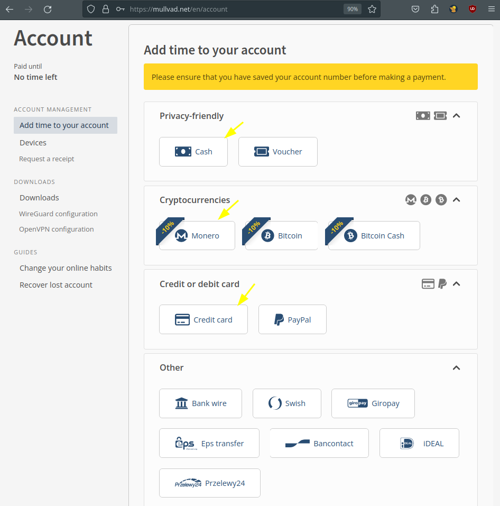The height and width of the screenshot is (506, 500).
Task: Open Add time to your account sidebar item
Action: (x=66, y=125)
